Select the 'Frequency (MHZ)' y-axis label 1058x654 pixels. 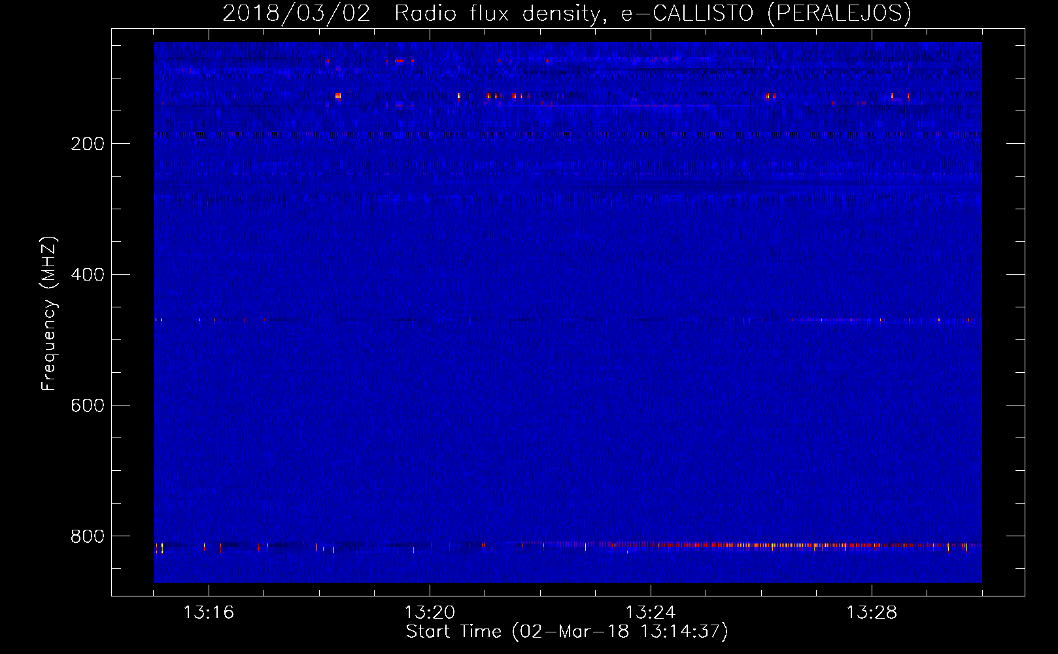(x=49, y=313)
